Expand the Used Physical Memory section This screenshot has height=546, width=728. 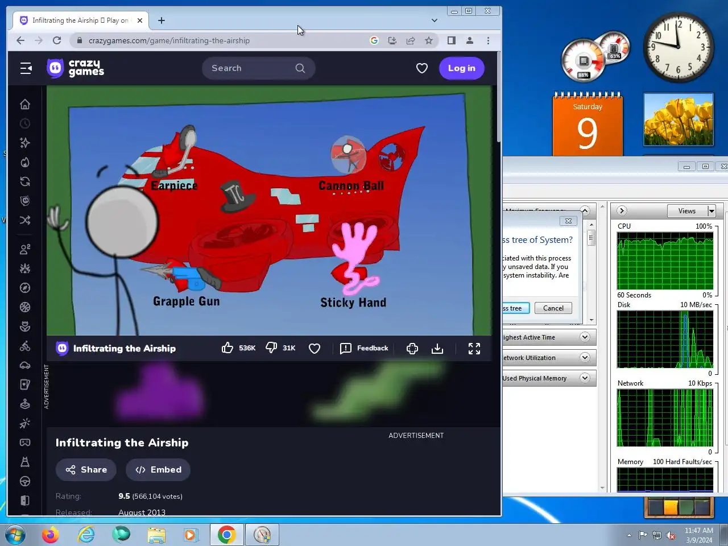coord(585,378)
